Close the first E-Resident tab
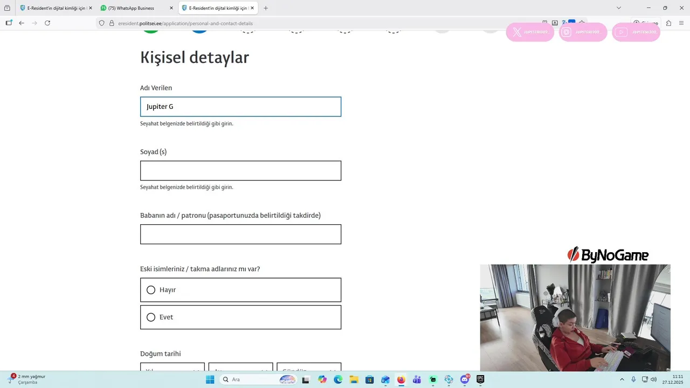The height and width of the screenshot is (388, 690). coord(90,8)
